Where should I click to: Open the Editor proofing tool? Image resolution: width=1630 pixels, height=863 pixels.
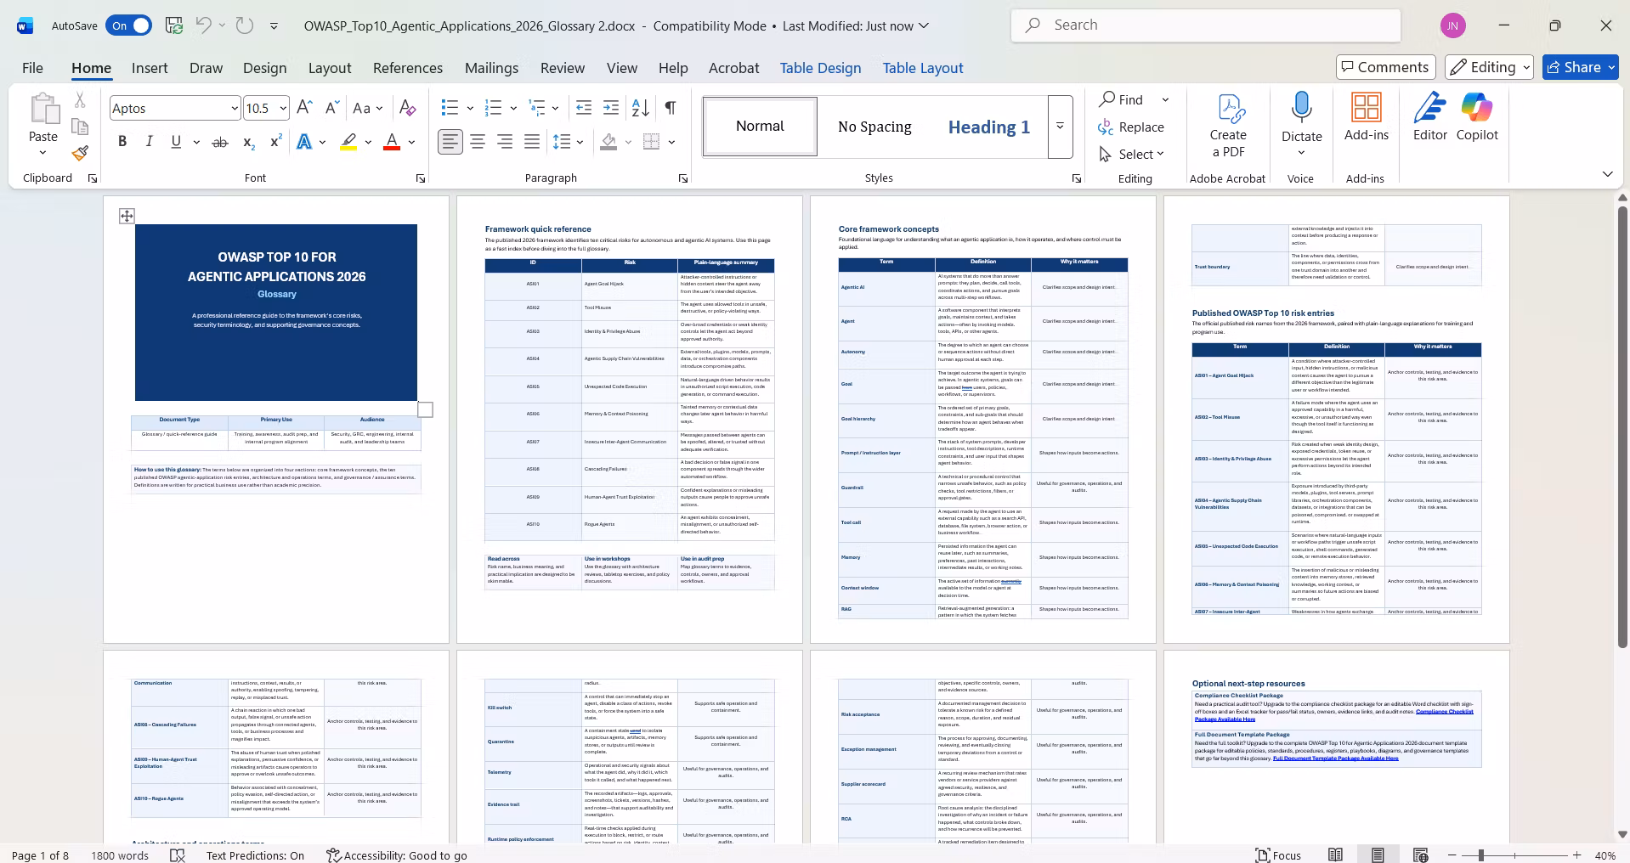[x=1430, y=117]
